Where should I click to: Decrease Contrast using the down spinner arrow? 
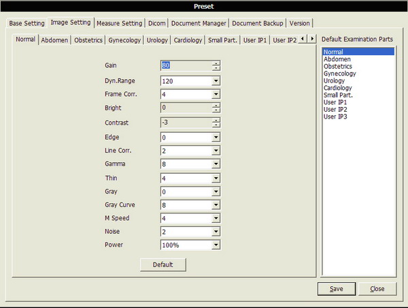(x=216, y=125)
